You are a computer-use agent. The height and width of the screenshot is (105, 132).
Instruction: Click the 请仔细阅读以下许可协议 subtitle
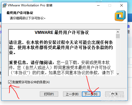(x=28, y=18)
